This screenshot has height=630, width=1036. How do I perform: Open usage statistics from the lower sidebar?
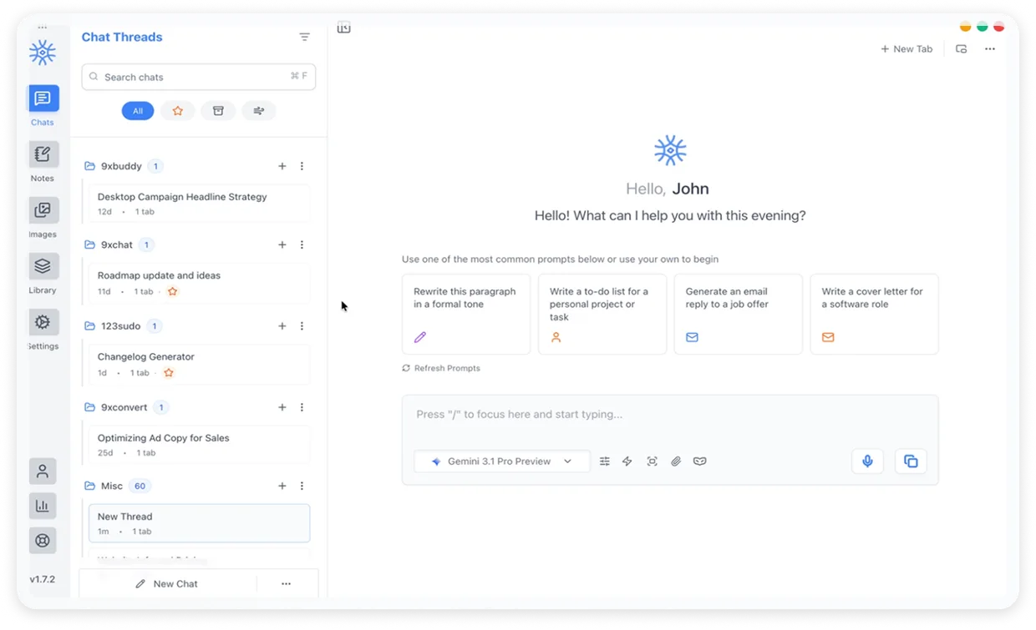tap(43, 505)
